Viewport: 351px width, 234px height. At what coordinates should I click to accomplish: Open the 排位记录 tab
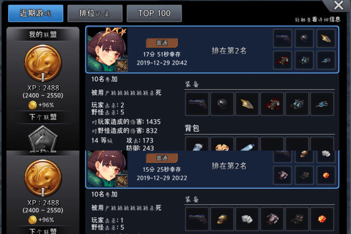95,13
